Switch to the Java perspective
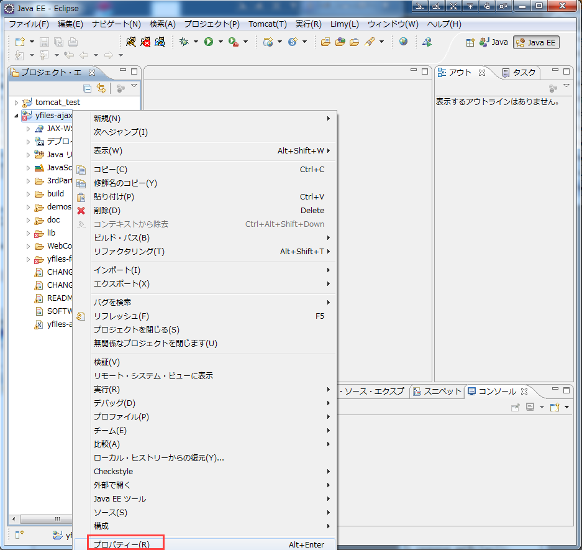582x550 pixels. point(494,42)
